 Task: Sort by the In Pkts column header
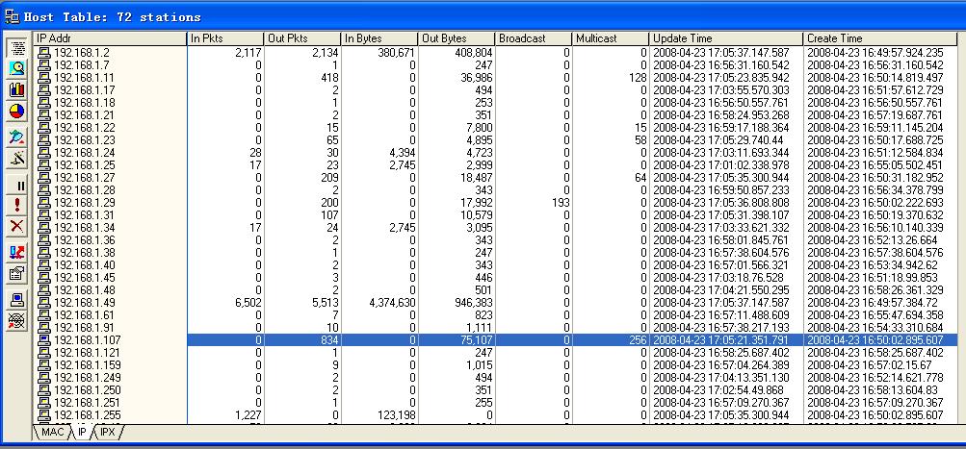click(224, 38)
